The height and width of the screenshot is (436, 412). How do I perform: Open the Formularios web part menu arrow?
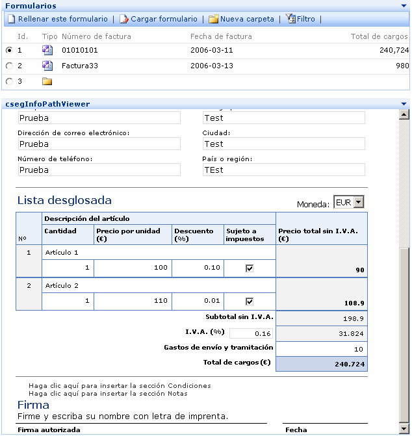(x=404, y=6)
